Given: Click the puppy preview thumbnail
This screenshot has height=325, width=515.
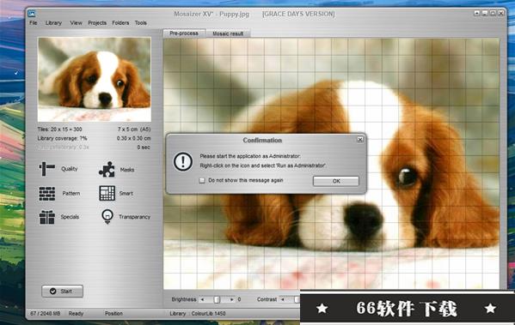Looking at the screenshot, I should 95,79.
